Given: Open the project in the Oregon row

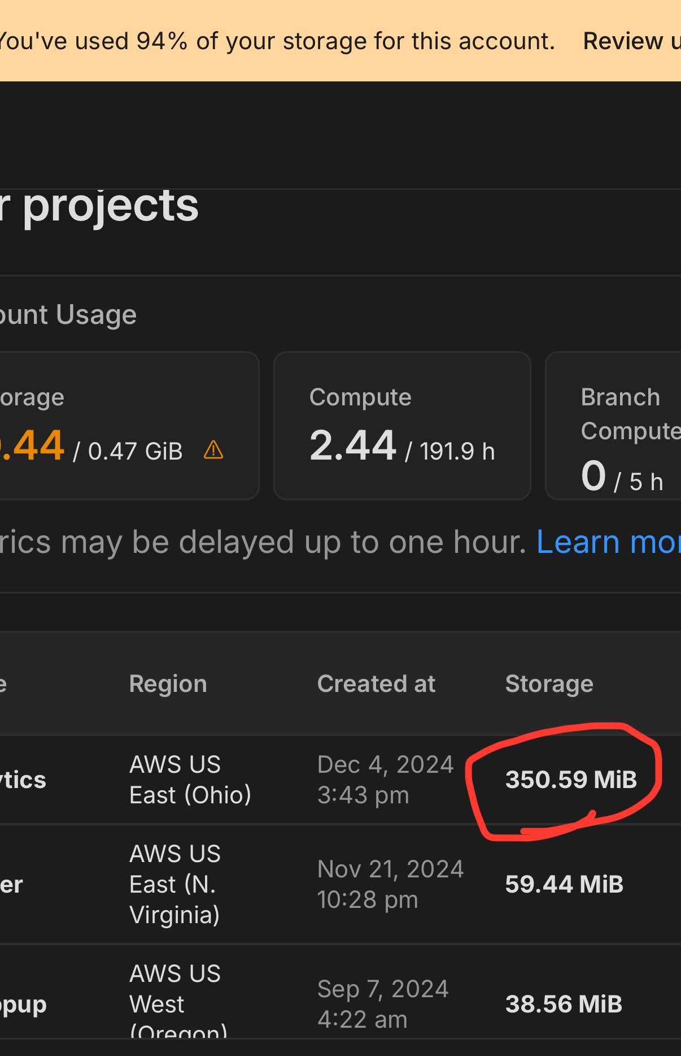Looking at the screenshot, I should tap(23, 1005).
